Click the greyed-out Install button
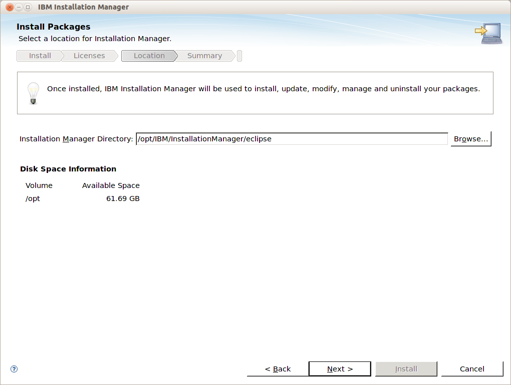511x385 pixels. 406,369
